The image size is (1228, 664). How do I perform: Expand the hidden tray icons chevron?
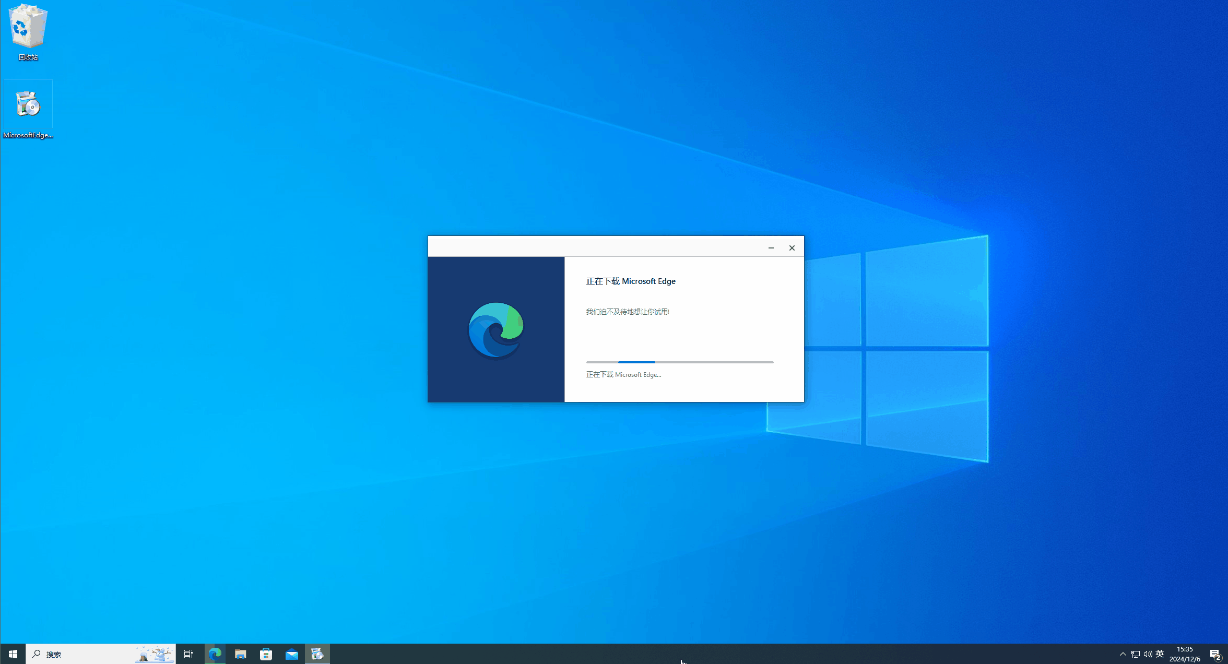coord(1123,654)
